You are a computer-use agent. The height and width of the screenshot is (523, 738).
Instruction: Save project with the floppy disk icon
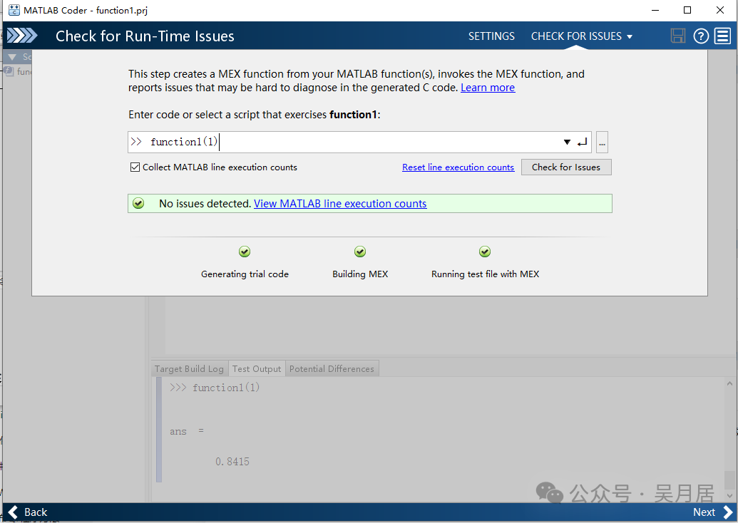678,36
